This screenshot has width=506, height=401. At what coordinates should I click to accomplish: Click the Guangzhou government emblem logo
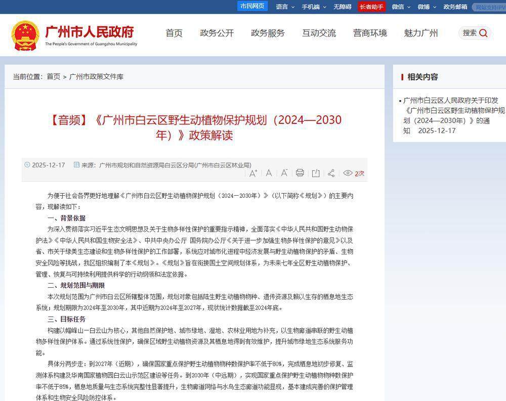tap(26, 34)
